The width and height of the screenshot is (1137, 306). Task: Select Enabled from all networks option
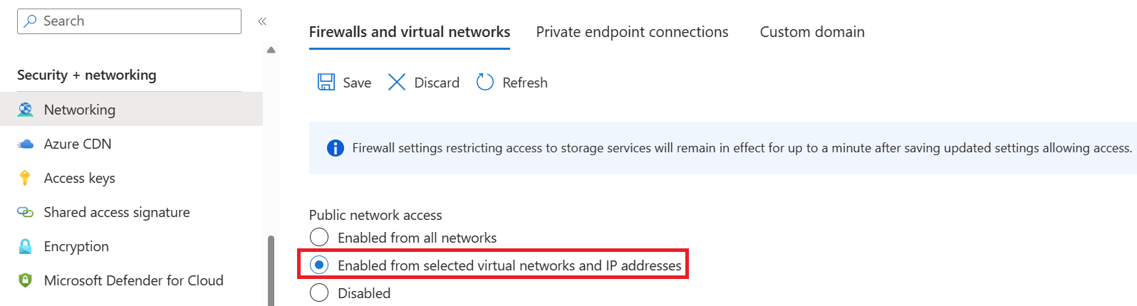(319, 238)
